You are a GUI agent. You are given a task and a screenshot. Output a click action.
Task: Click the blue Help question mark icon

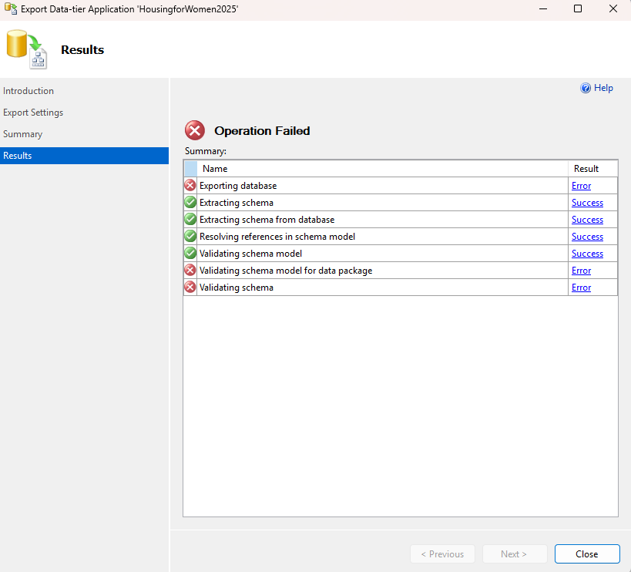pyautogui.click(x=586, y=89)
